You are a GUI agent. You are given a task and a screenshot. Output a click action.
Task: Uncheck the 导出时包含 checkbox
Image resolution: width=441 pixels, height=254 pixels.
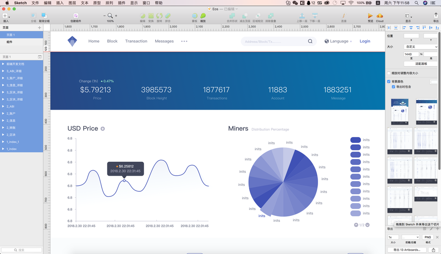pos(394,87)
